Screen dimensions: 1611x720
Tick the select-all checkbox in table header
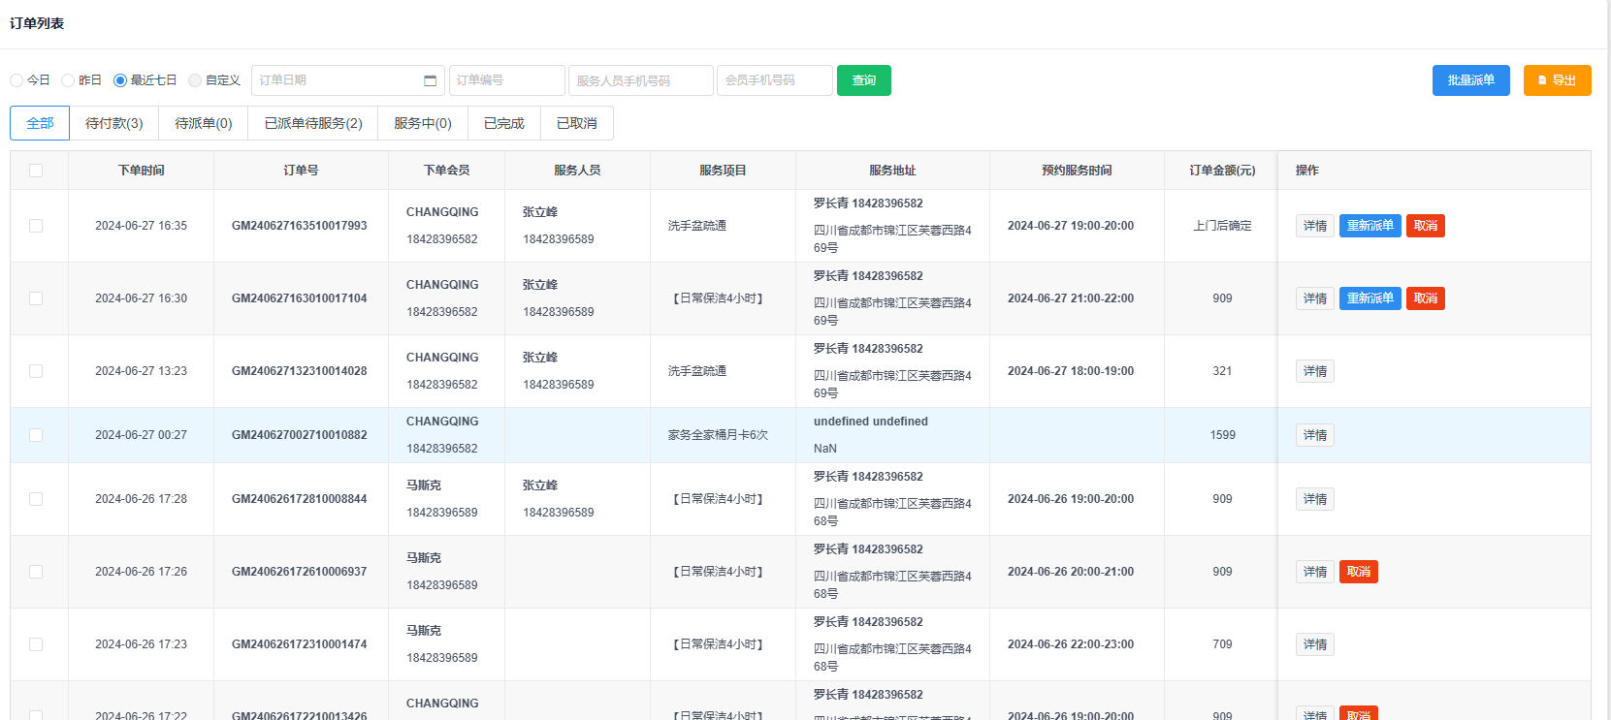[36, 171]
